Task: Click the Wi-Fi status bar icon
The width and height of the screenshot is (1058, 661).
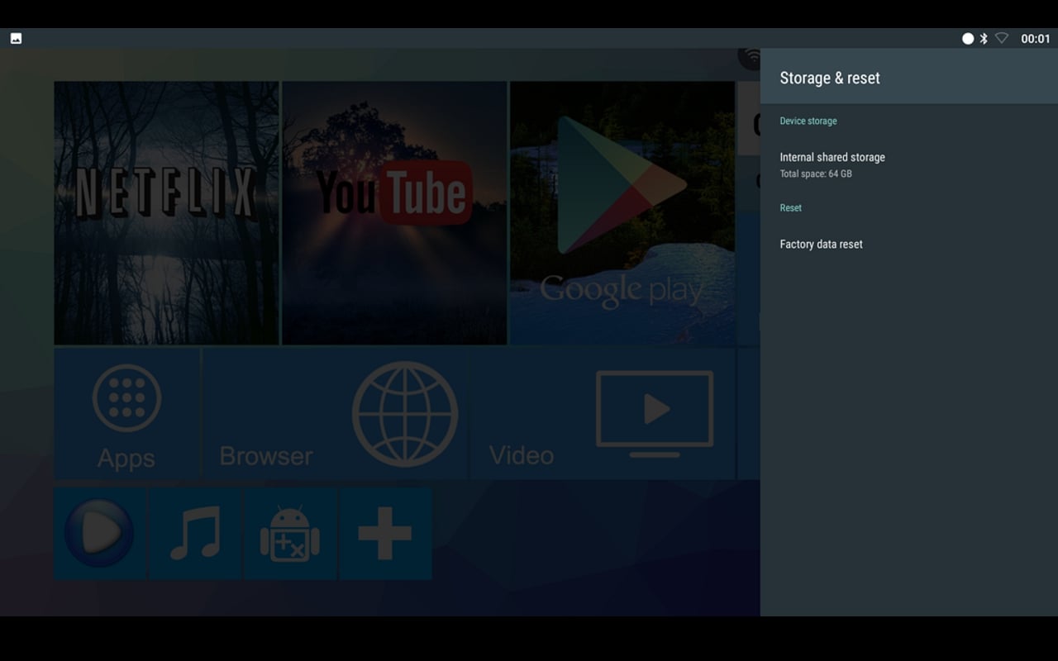Action: pos(1002,38)
